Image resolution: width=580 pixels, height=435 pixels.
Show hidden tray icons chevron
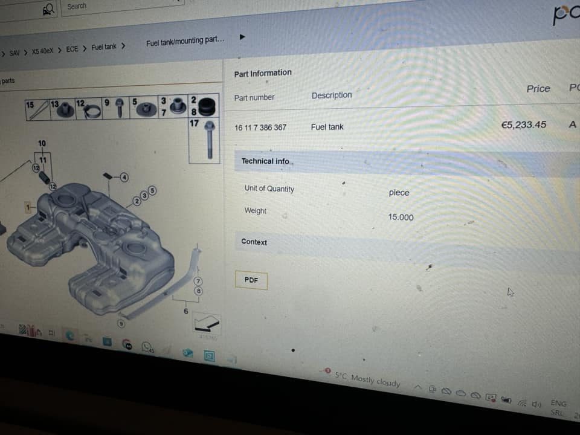tap(417, 387)
